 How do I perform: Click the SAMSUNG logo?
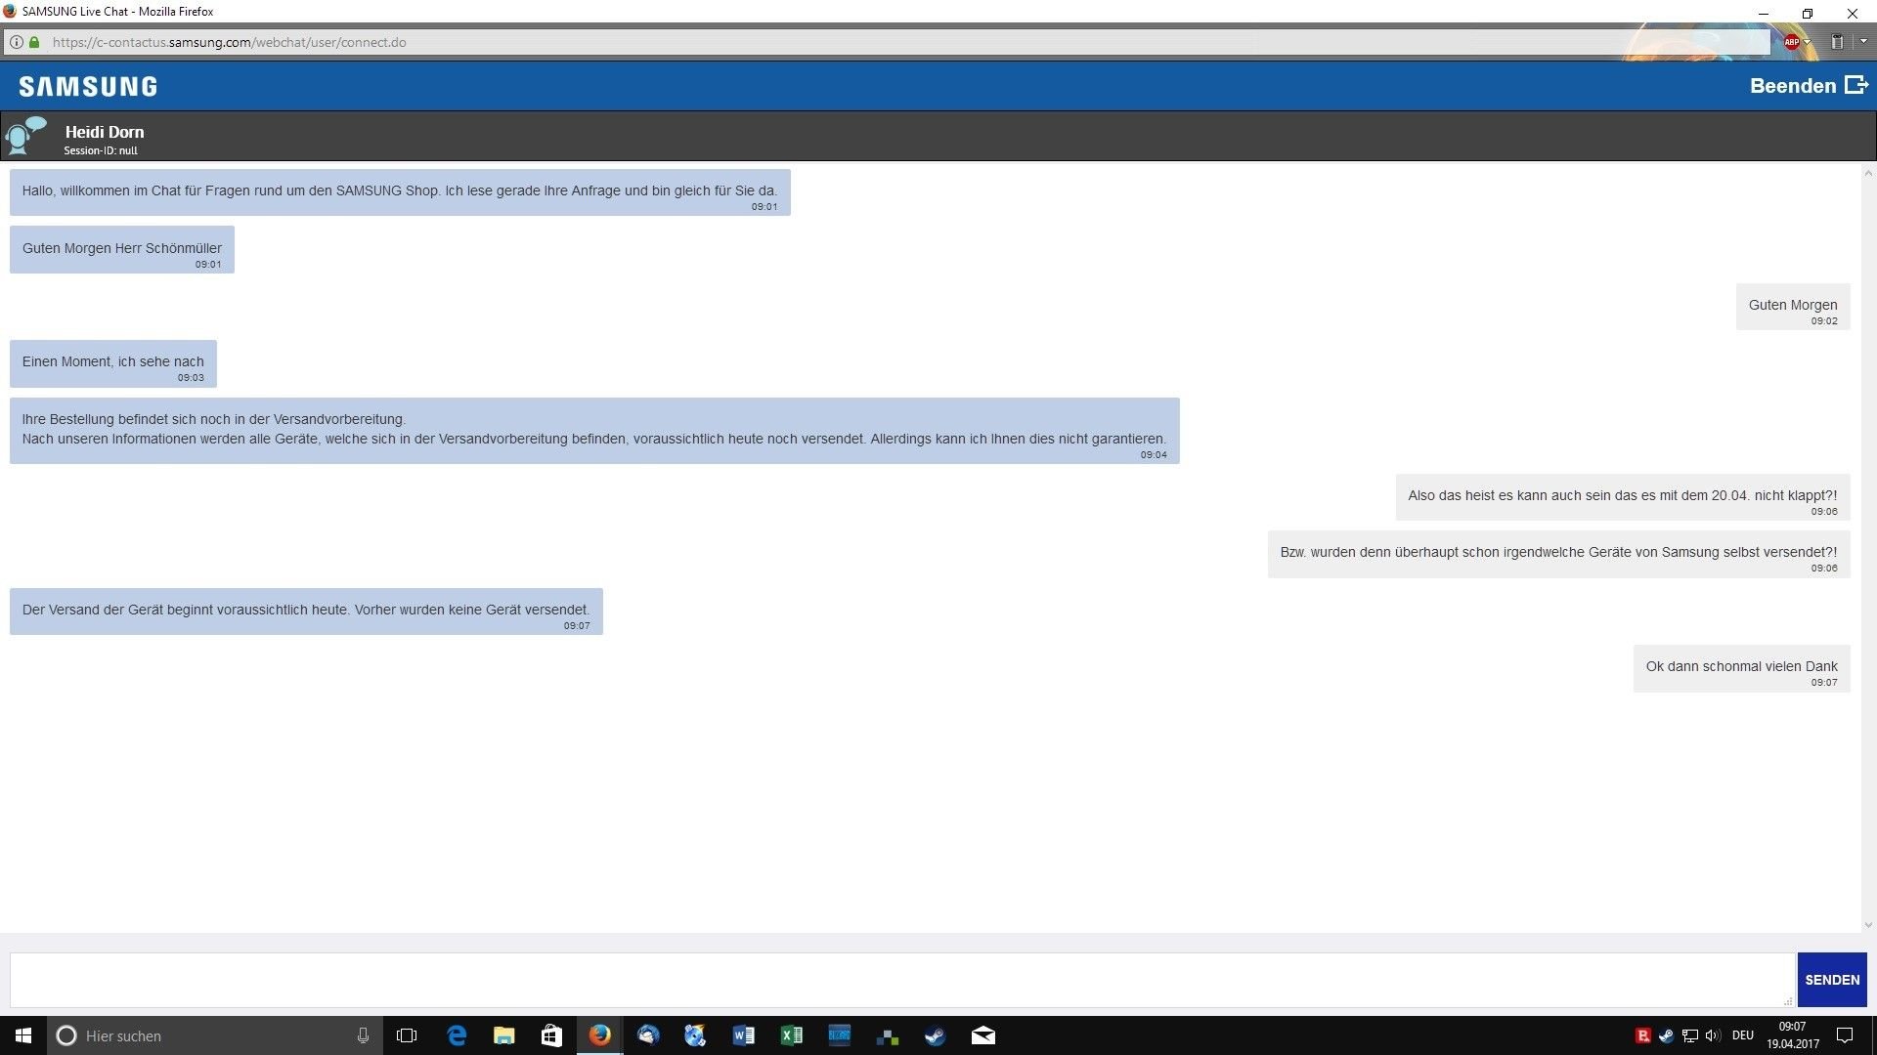click(88, 87)
